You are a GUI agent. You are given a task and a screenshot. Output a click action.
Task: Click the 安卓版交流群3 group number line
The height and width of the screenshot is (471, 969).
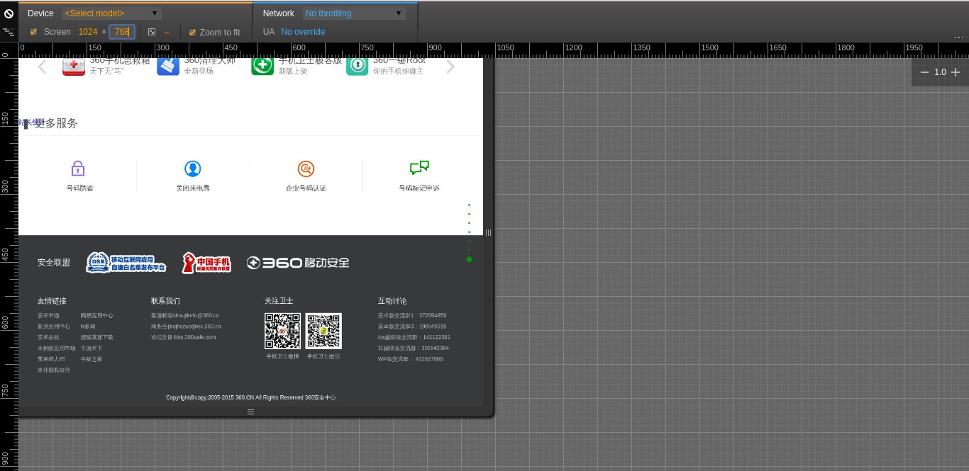click(x=412, y=327)
